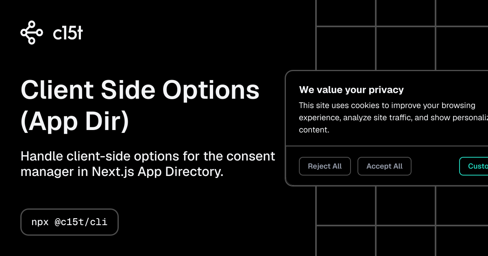Select the c15t wordmark beside the logo
488x256 pixels.
[68, 33]
